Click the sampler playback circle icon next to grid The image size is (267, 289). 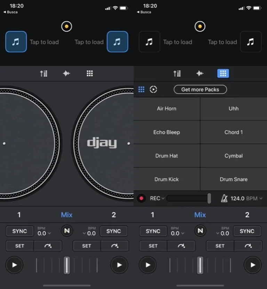coord(153,89)
